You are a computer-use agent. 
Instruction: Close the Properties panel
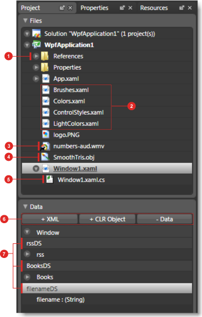(130, 8)
